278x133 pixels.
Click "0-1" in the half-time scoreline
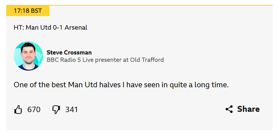pos(58,28)
